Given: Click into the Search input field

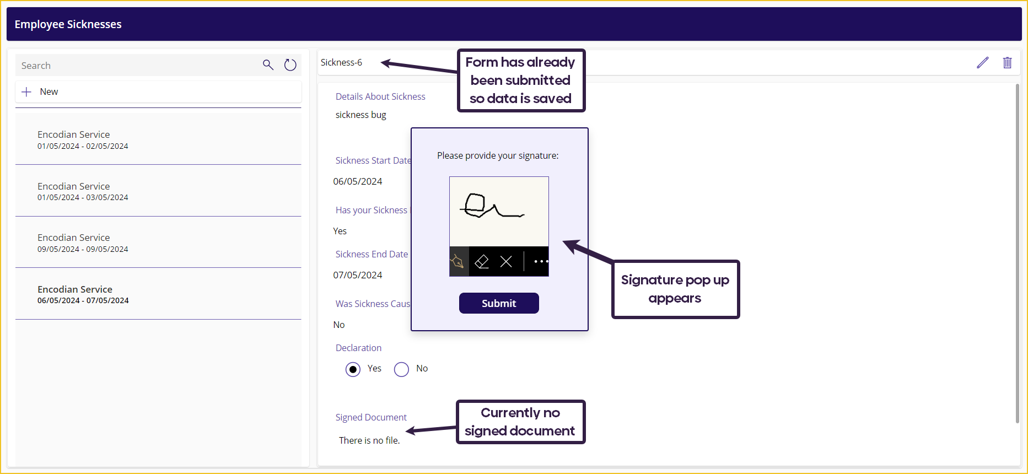Looking at the screenshot, I should [x=138, y=65].
